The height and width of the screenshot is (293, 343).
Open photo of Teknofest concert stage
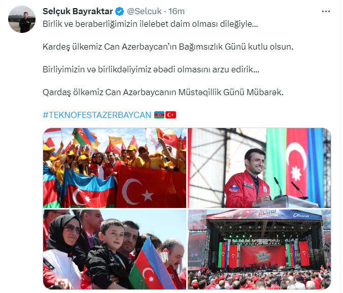[259, 249]
